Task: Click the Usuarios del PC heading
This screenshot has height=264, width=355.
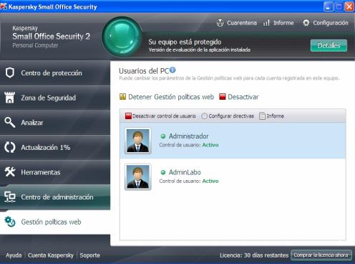Action: pyautogui.click(x=144, y=71)
